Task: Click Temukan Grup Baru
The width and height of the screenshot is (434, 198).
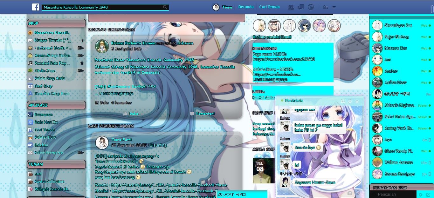Action: coord(52,94)
